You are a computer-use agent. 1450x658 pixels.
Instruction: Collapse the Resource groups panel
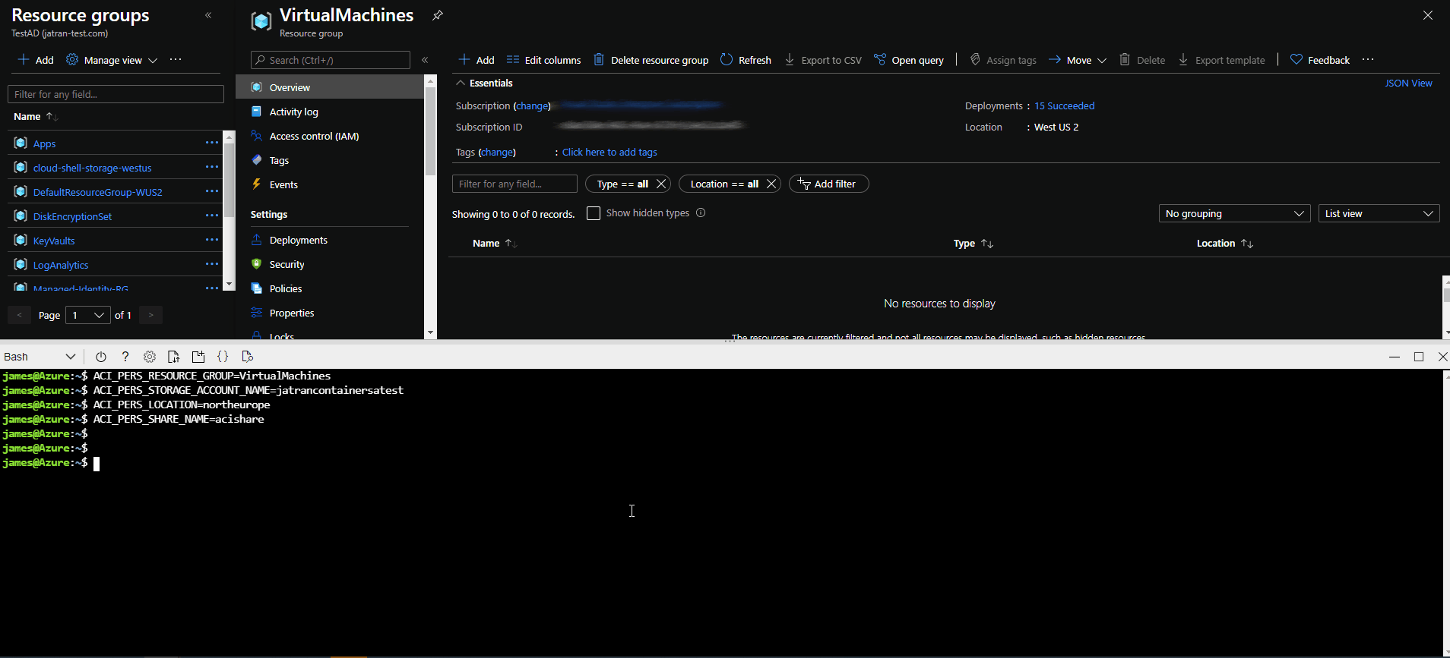[208, 15]
